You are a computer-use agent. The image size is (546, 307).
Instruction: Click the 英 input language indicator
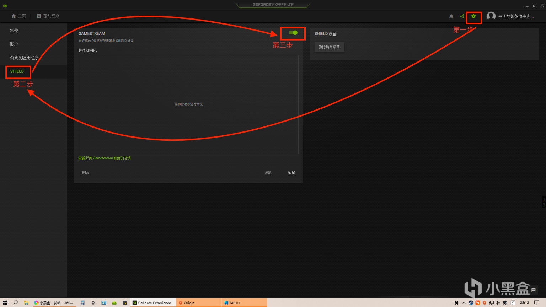click(x=505, y=303)
